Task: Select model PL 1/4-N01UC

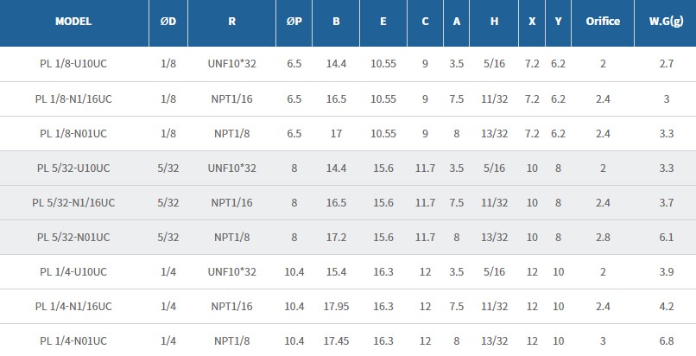Action: (73, 340)
